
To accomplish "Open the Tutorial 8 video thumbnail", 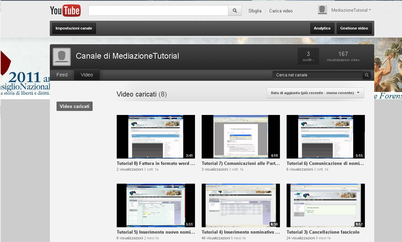I will (x=156, y=136).
